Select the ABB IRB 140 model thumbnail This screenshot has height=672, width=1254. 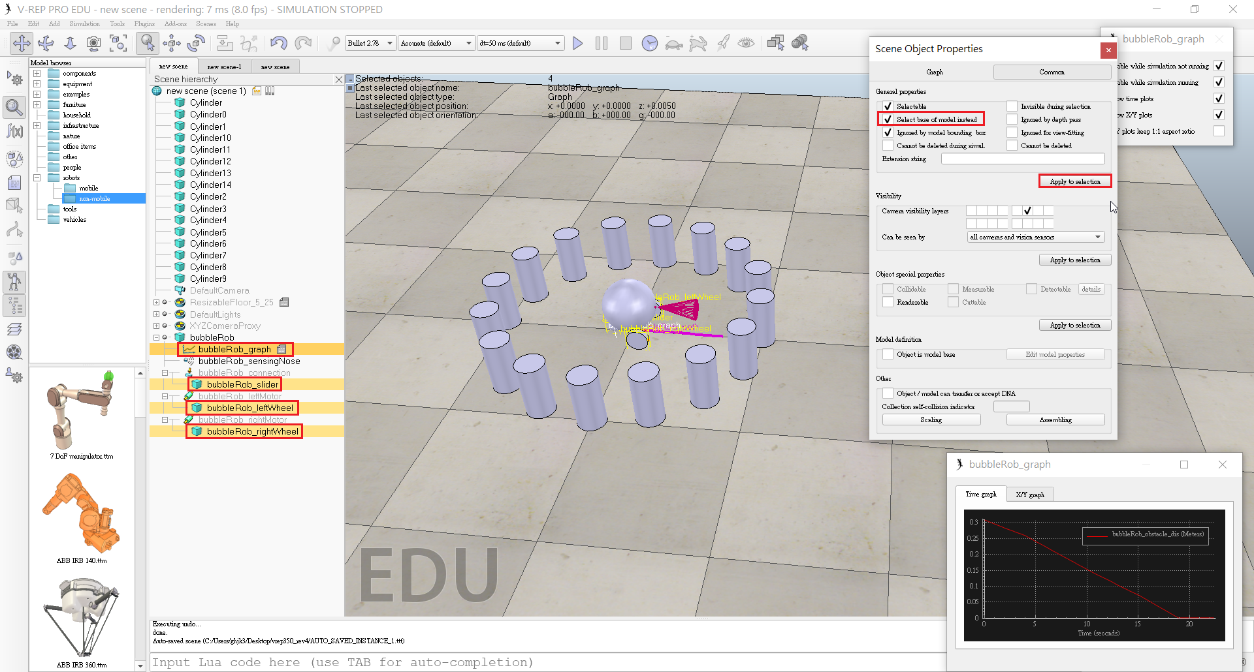82,513
